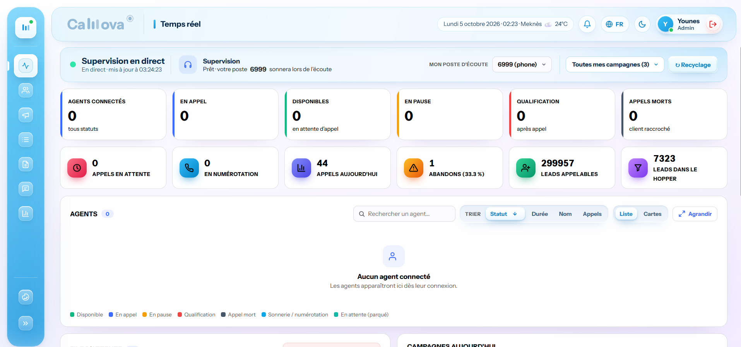741x347 pixels.
Task: Toggle dark mode with moon icon
Action: tap(642, 24)
